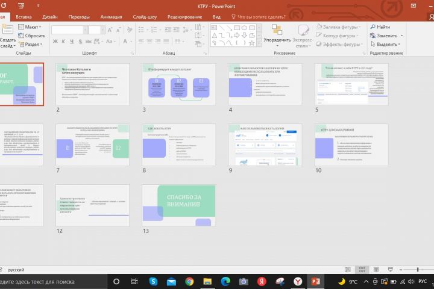
Task: Open Рецензирование tab
Action: [x=184, y=17]
